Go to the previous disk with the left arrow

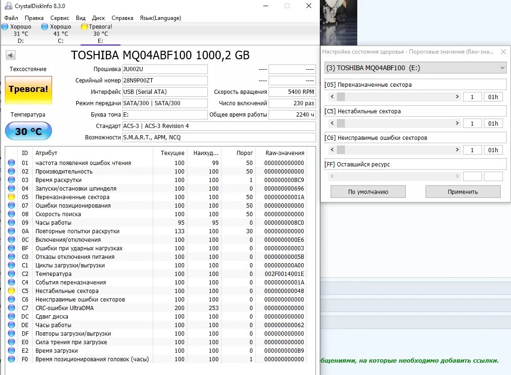(x=10, y=55)
